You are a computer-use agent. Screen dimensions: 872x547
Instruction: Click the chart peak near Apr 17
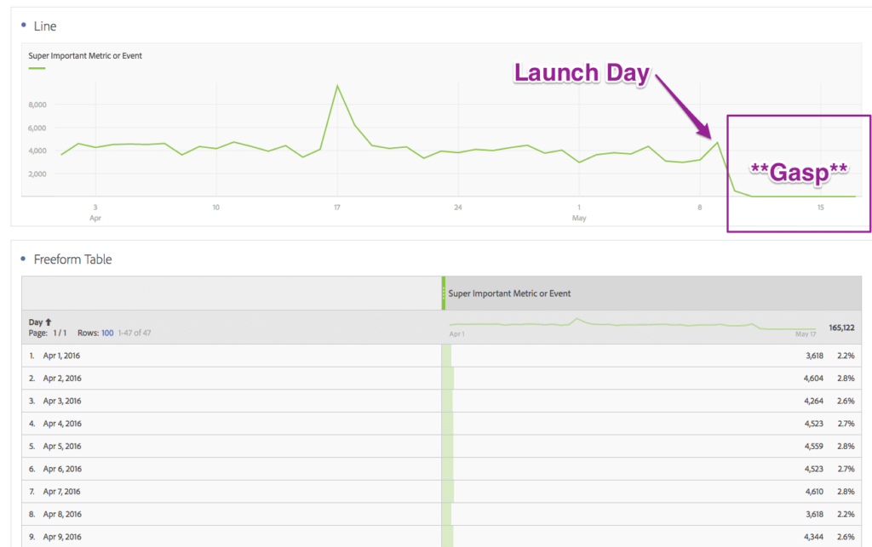point(337,86)
